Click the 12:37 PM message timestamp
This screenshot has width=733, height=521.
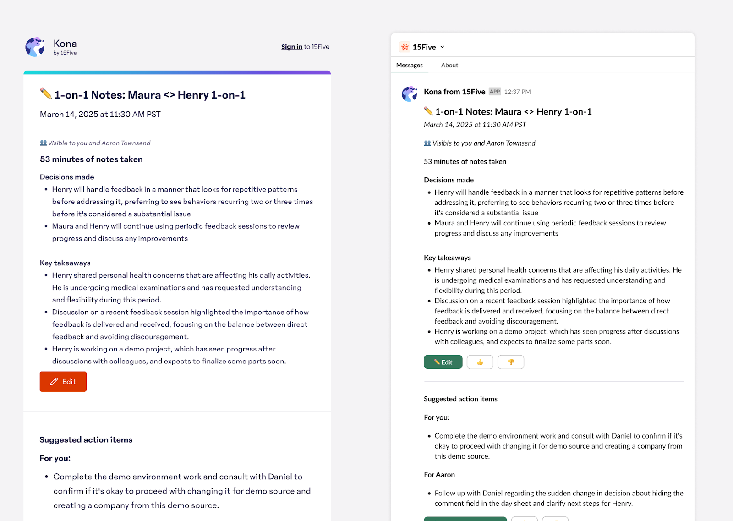pyautogui.click(x=517, y=92)
